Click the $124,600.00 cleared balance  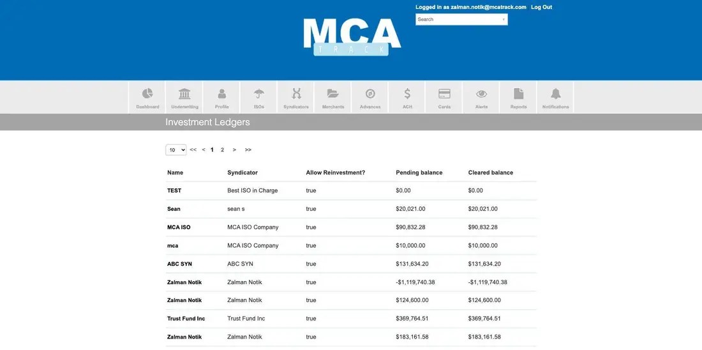click(x=484, y=300)
